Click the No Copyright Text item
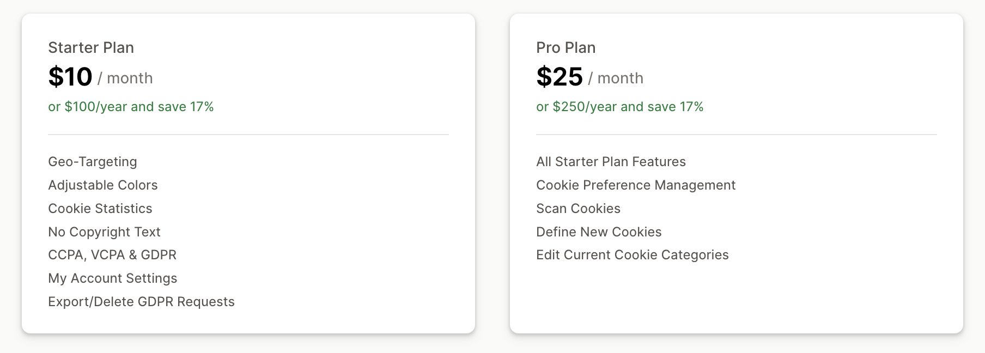This screenshot has width=985, height=353. pos(104,232)
